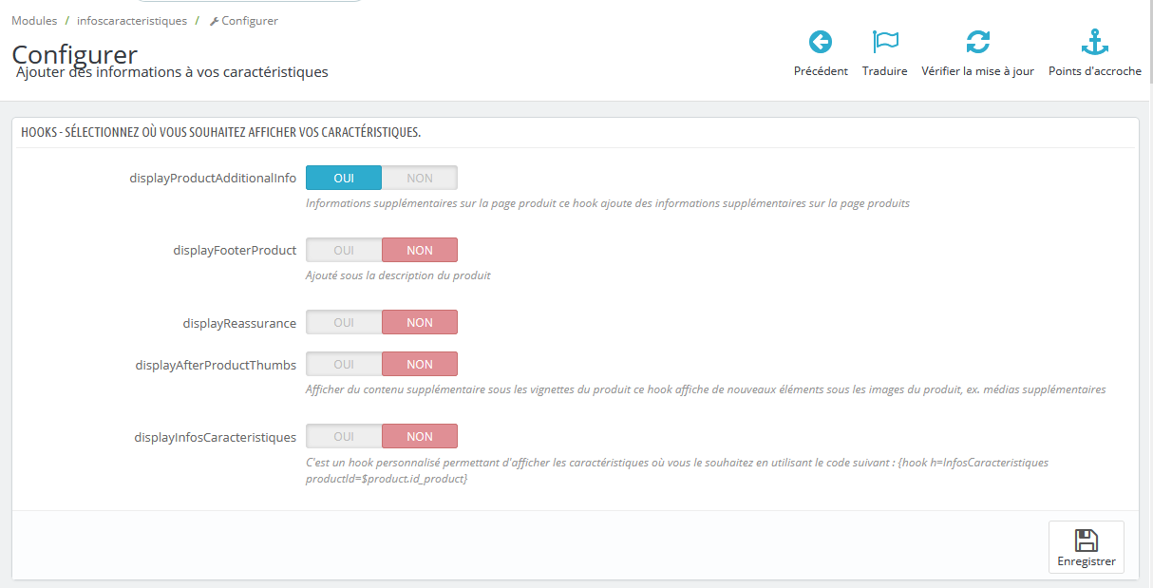Select NON for displayReassurance
This screenshot has height=588, width=1153.
tap(420, 322)
